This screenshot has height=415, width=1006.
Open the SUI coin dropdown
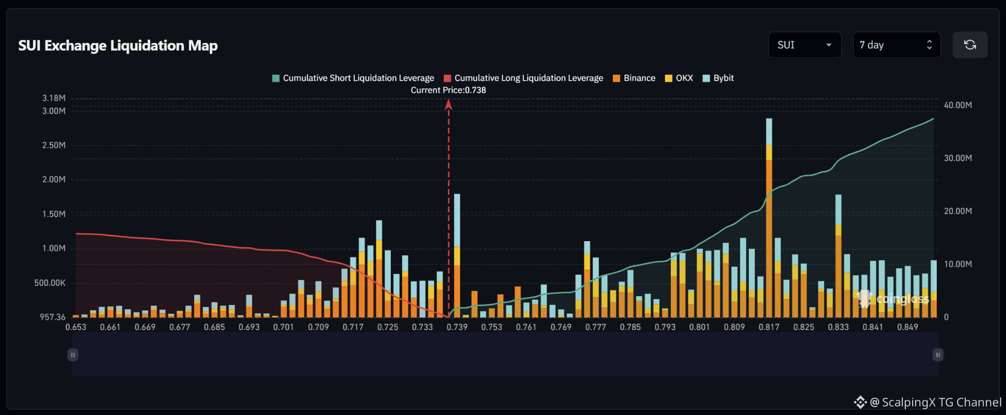pos(805,45)
